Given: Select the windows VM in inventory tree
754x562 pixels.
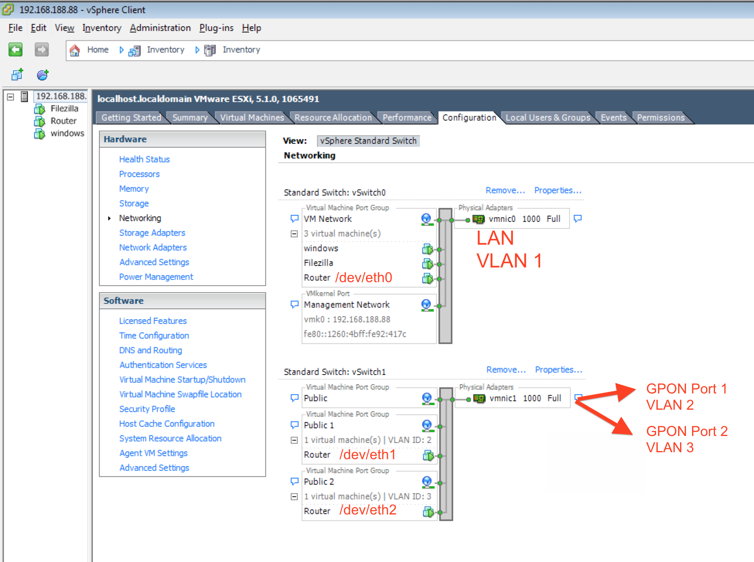Looking at the screenshot, I should [67, 133].
